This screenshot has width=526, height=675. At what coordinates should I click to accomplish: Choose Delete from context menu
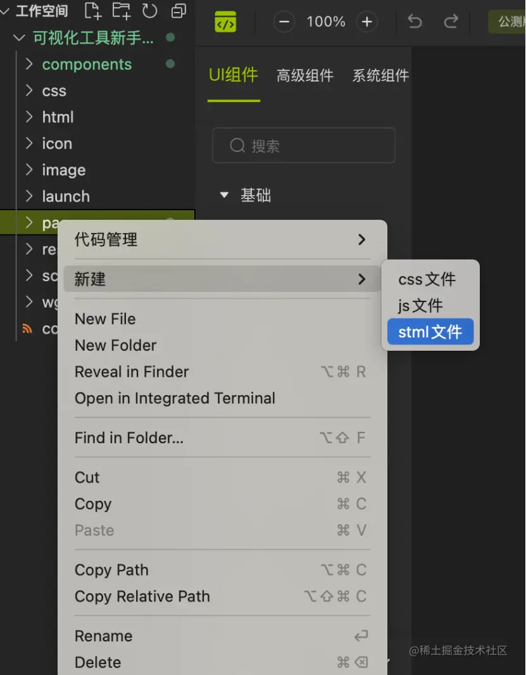pyautogui.click(x=222, y=662)
